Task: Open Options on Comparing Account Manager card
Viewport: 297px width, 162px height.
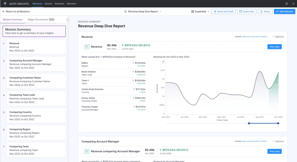Action: pyautogui.click(x=278, y=141)
